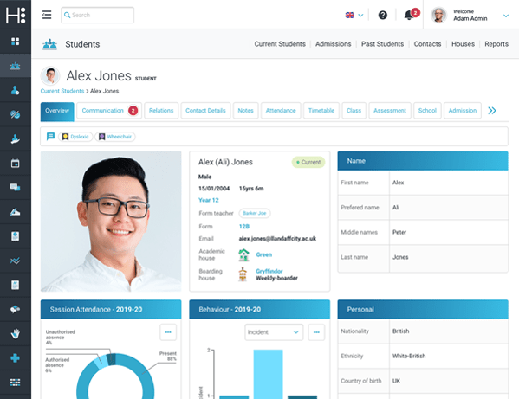Click the writing pen sidebar icon
The width and height of the screenshot is (519, 399).
click(16, 212)
